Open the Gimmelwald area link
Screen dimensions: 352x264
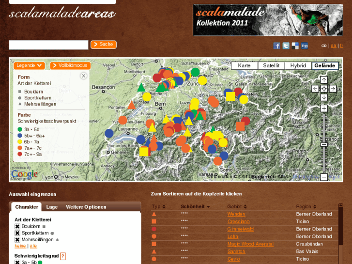tap(241, 229)
